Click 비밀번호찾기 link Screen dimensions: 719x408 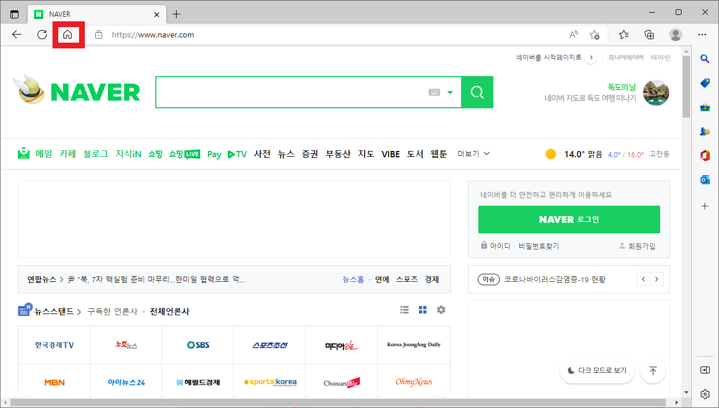click(x=539, y=246)
